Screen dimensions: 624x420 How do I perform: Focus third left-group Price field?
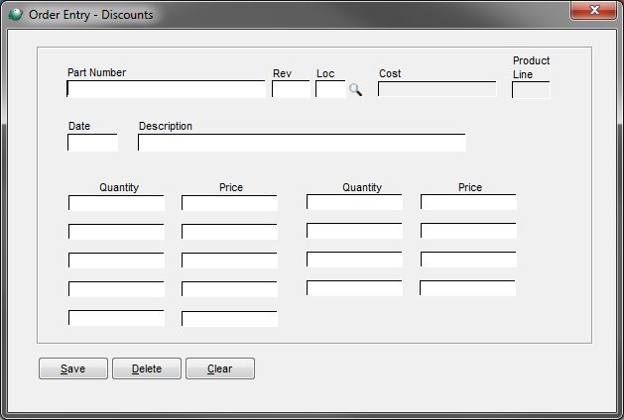(229, 261)
